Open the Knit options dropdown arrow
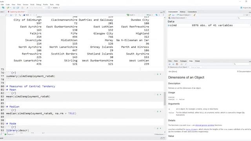 [31, 15]
